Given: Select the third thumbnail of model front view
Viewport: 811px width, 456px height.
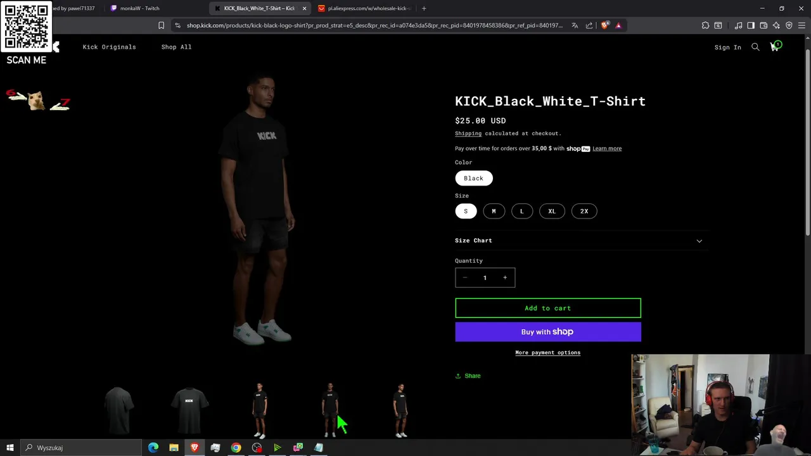Looking at the screenshot, I should (260, 410).
